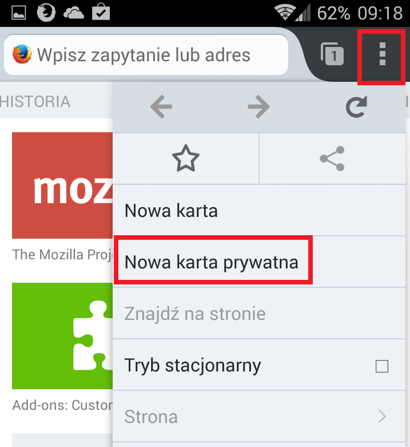The width and height of the screenshot is (410, 447).
Task: Reload page with refresh icon
Action: 356,106
